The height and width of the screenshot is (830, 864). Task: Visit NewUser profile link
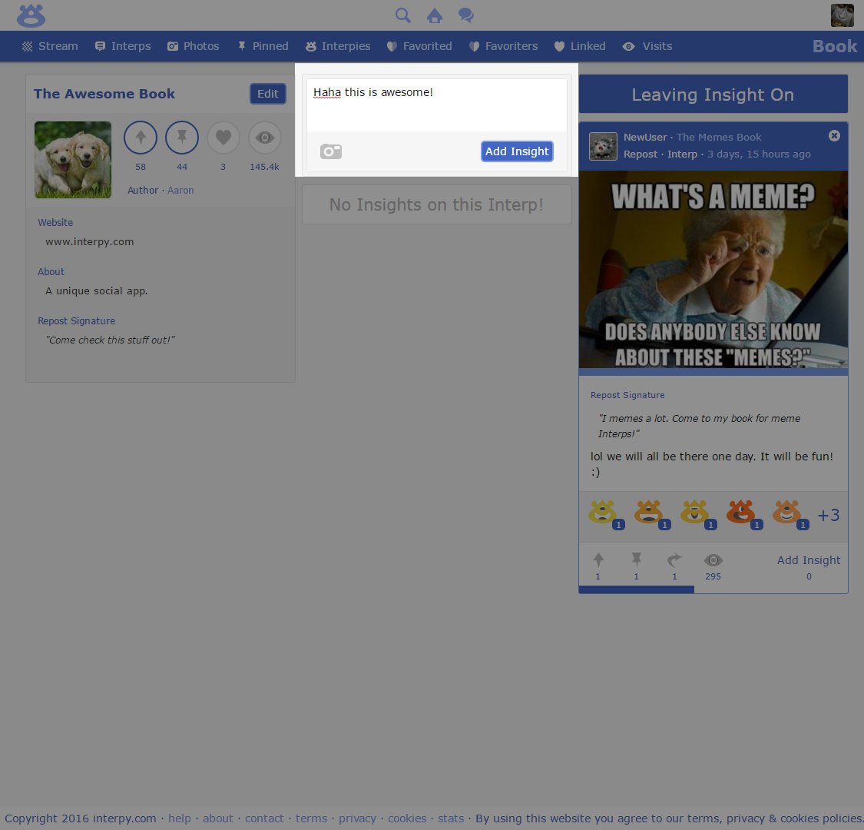coord(645,138)
